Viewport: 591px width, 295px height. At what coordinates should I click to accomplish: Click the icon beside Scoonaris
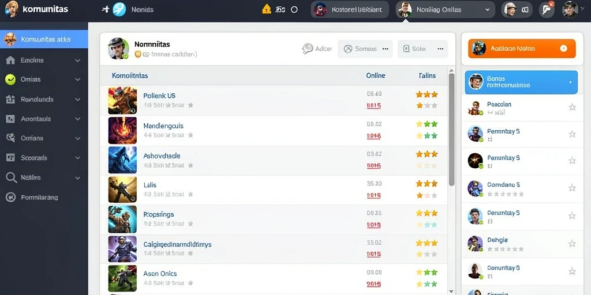pyautogui.click(x=10, y=158)
